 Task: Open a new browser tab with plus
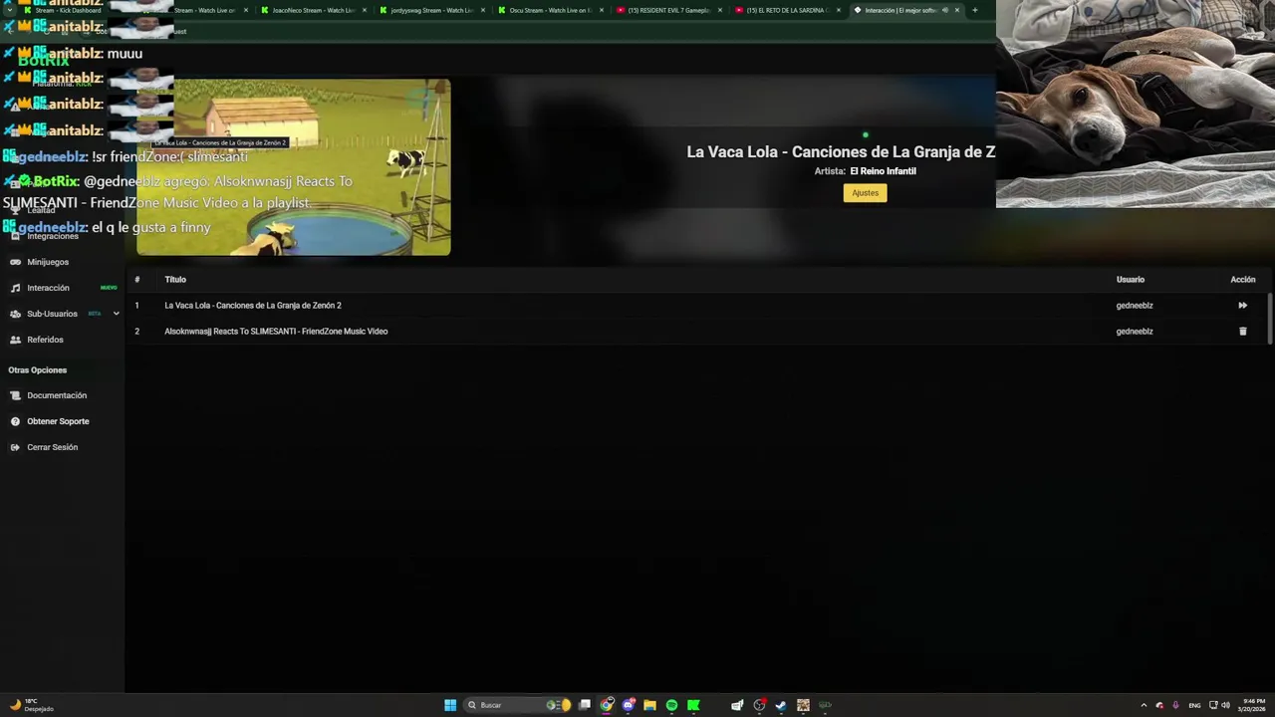coord(974,10)
